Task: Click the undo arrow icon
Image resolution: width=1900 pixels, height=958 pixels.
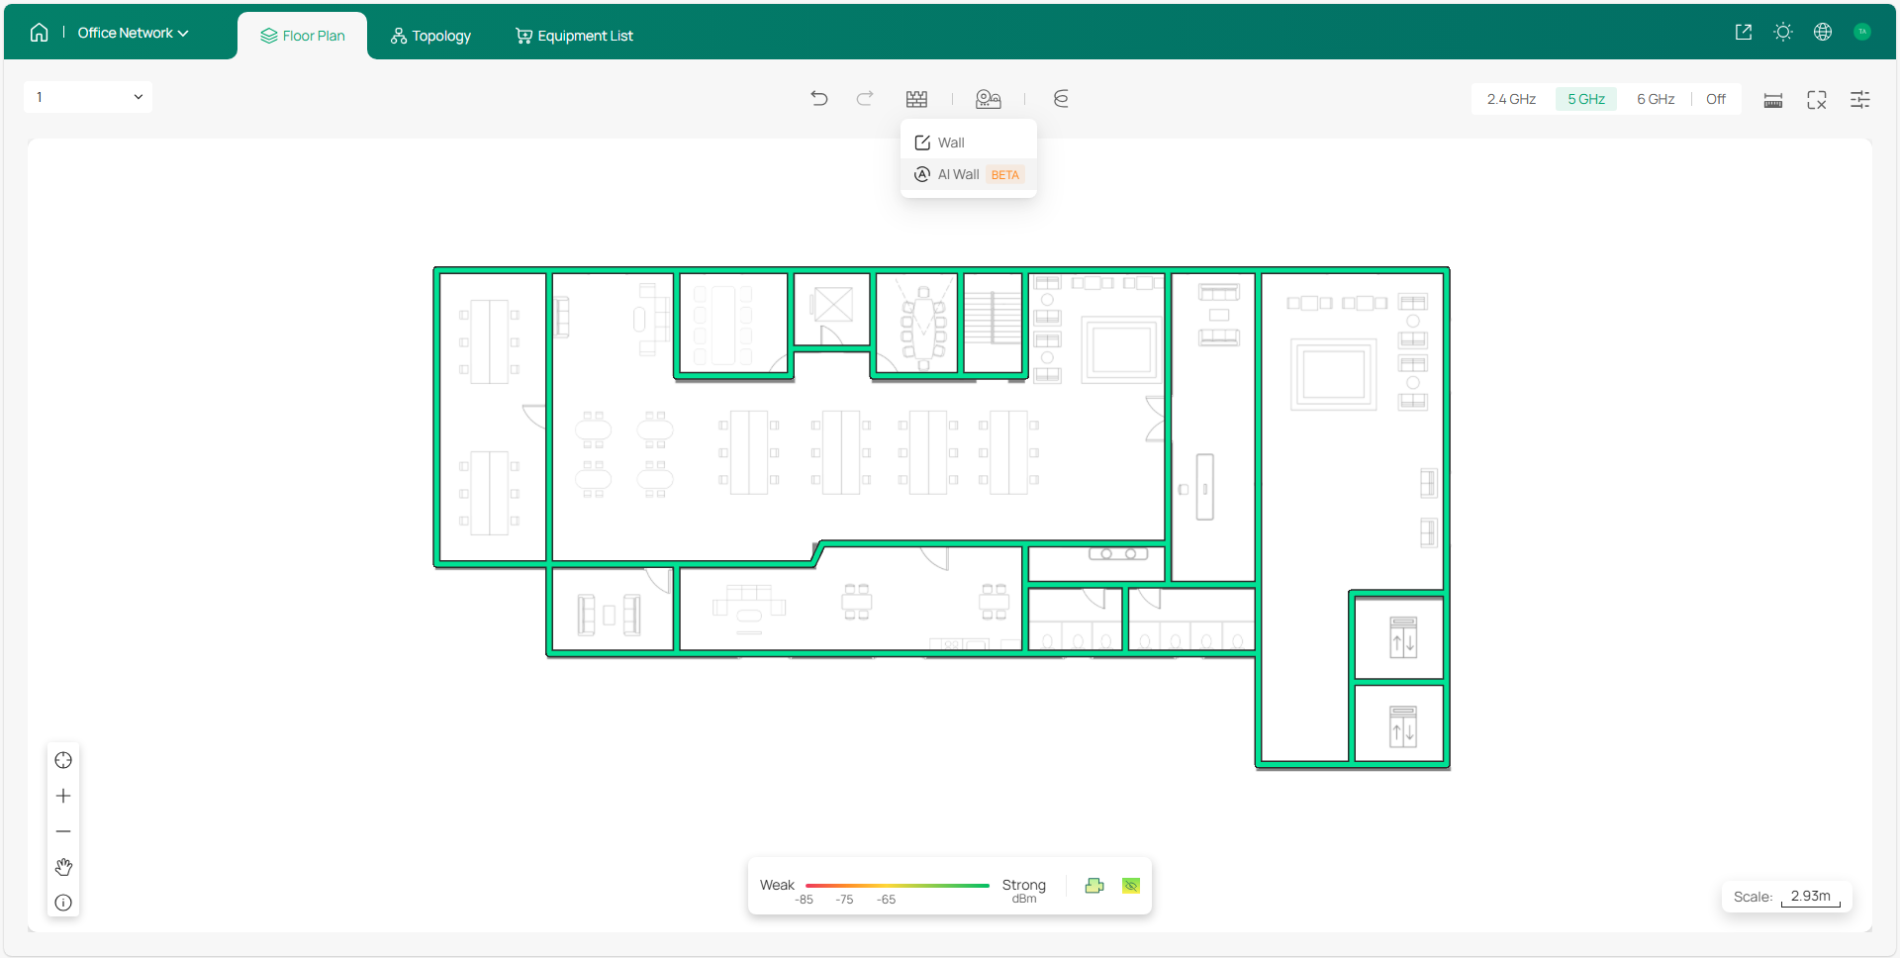Action: [818, 98]
